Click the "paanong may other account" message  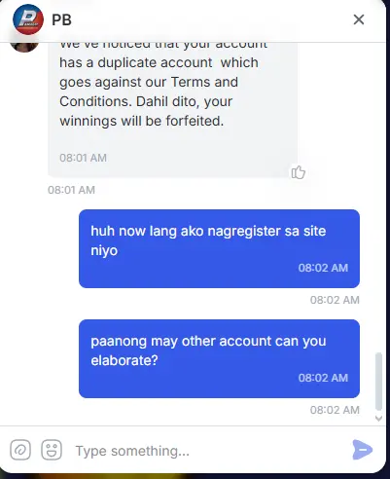point(219,358)
